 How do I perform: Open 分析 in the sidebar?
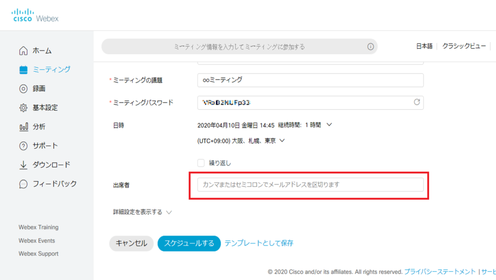(x=39, y=127)
